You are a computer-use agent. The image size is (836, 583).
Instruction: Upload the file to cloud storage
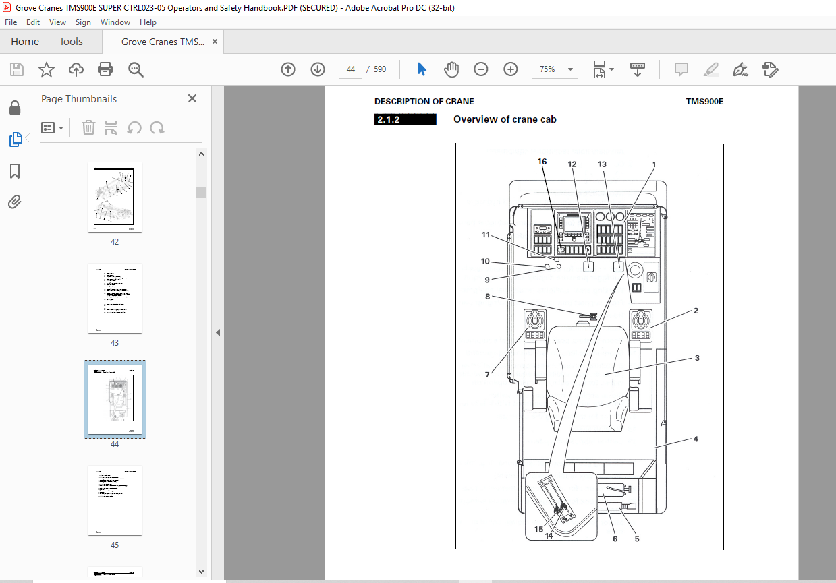coord(76,69)
